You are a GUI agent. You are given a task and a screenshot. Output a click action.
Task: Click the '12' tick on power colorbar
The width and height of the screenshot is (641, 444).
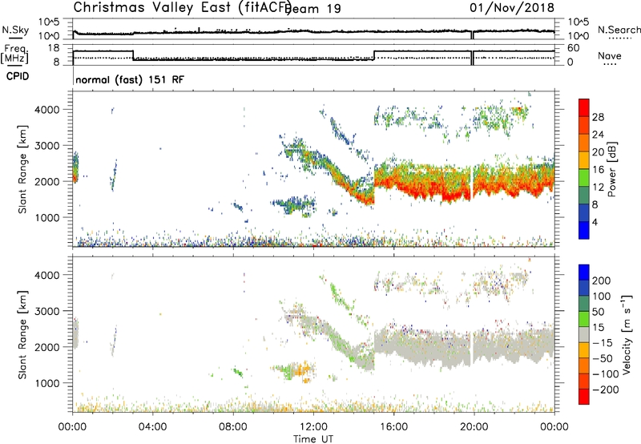[598, 188]
